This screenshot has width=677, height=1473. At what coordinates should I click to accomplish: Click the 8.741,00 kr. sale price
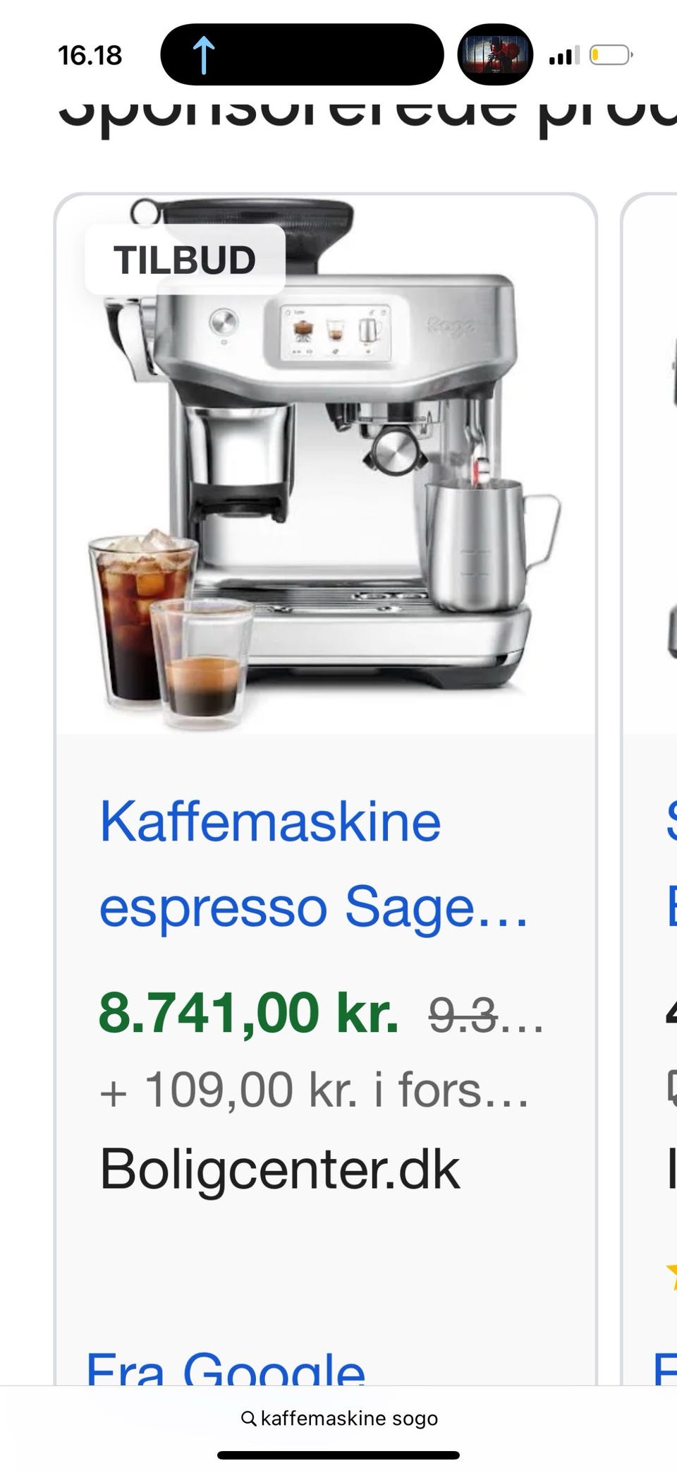point(248,1012)
